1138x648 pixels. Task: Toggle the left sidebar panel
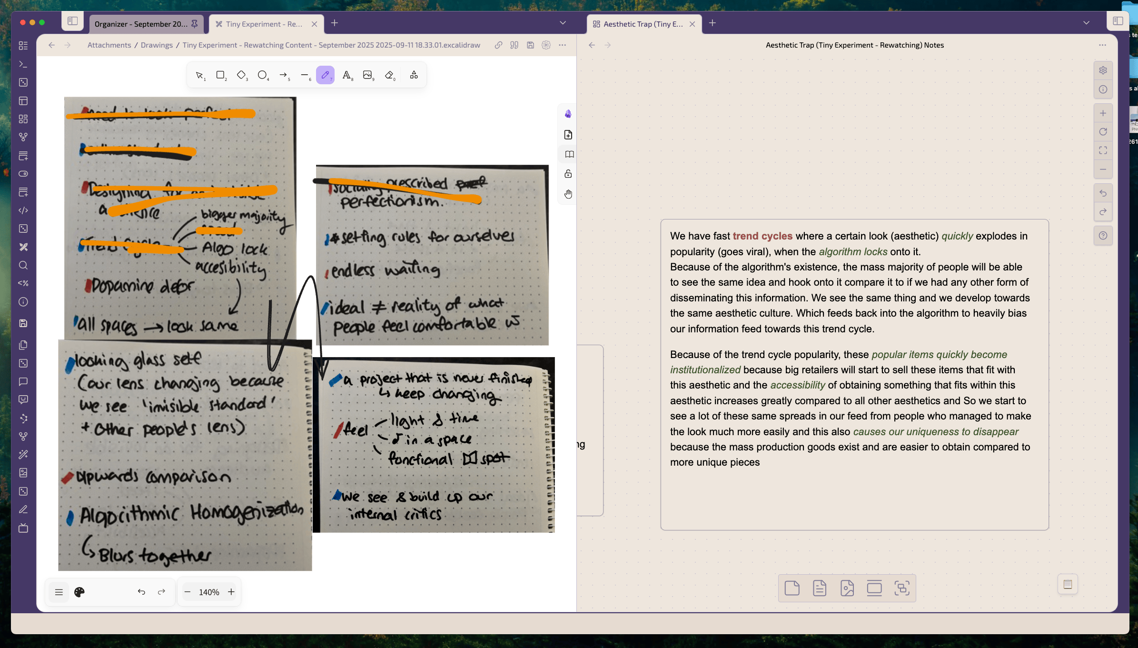[72, 21]
